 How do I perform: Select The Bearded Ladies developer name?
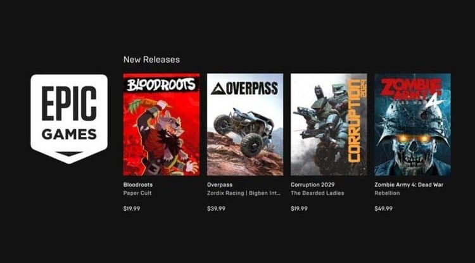317,193
